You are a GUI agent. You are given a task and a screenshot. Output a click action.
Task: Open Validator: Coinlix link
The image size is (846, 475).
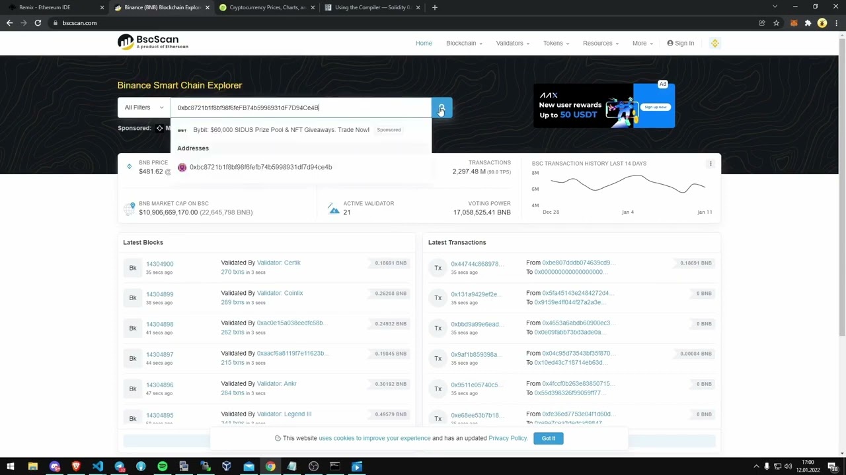tap(280, 293)
